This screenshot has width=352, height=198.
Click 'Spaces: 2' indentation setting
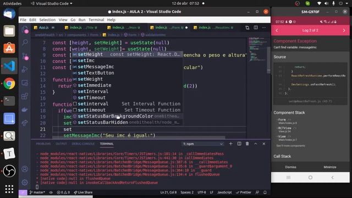click(x=187, y=193)
